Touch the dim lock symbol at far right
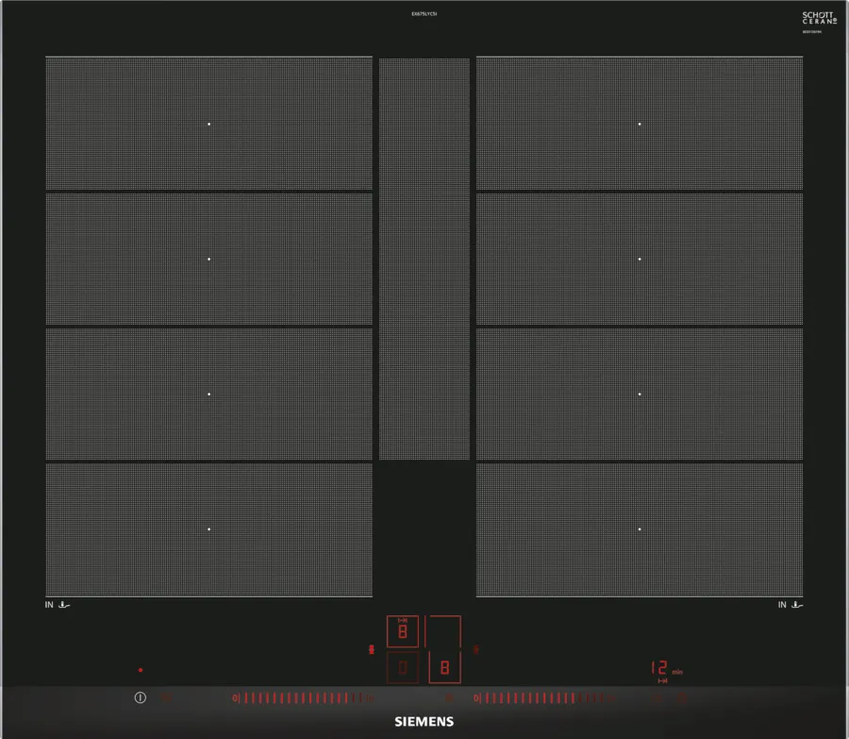849x739 pixels. coord(682,698)
